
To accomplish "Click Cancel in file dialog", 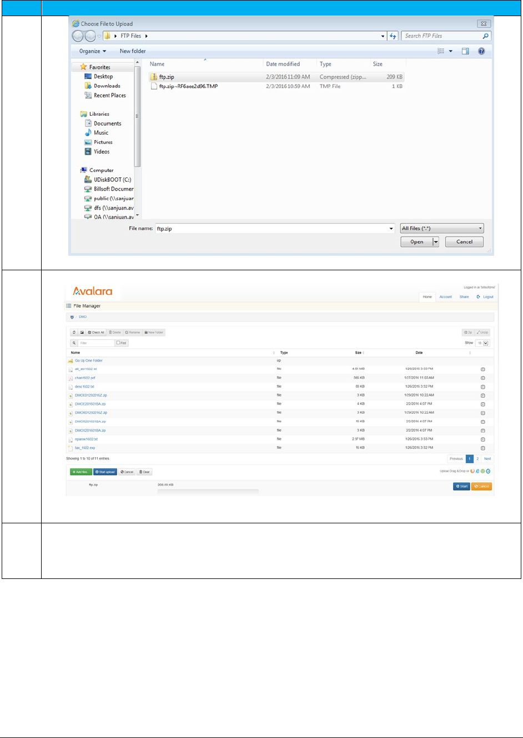I will (464, 242).
